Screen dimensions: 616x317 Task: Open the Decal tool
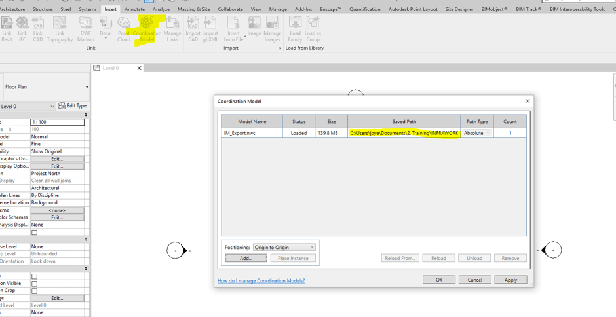pos(106,26)
